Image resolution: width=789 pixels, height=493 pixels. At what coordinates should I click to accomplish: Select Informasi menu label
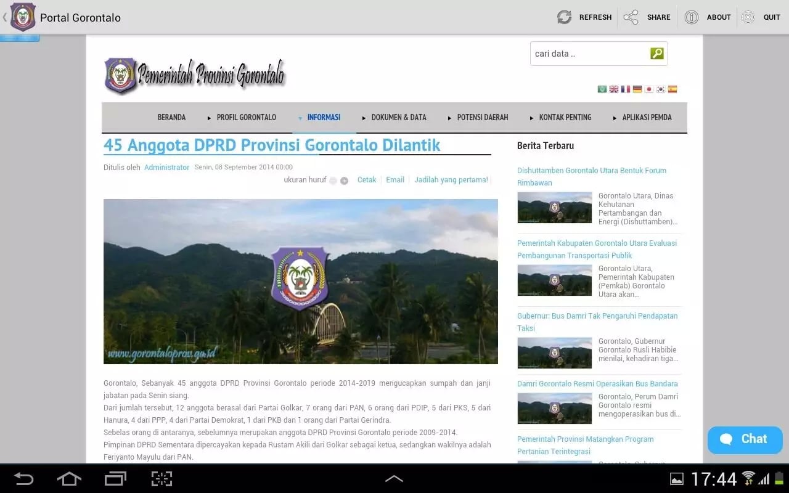click(x=324, y=117)
